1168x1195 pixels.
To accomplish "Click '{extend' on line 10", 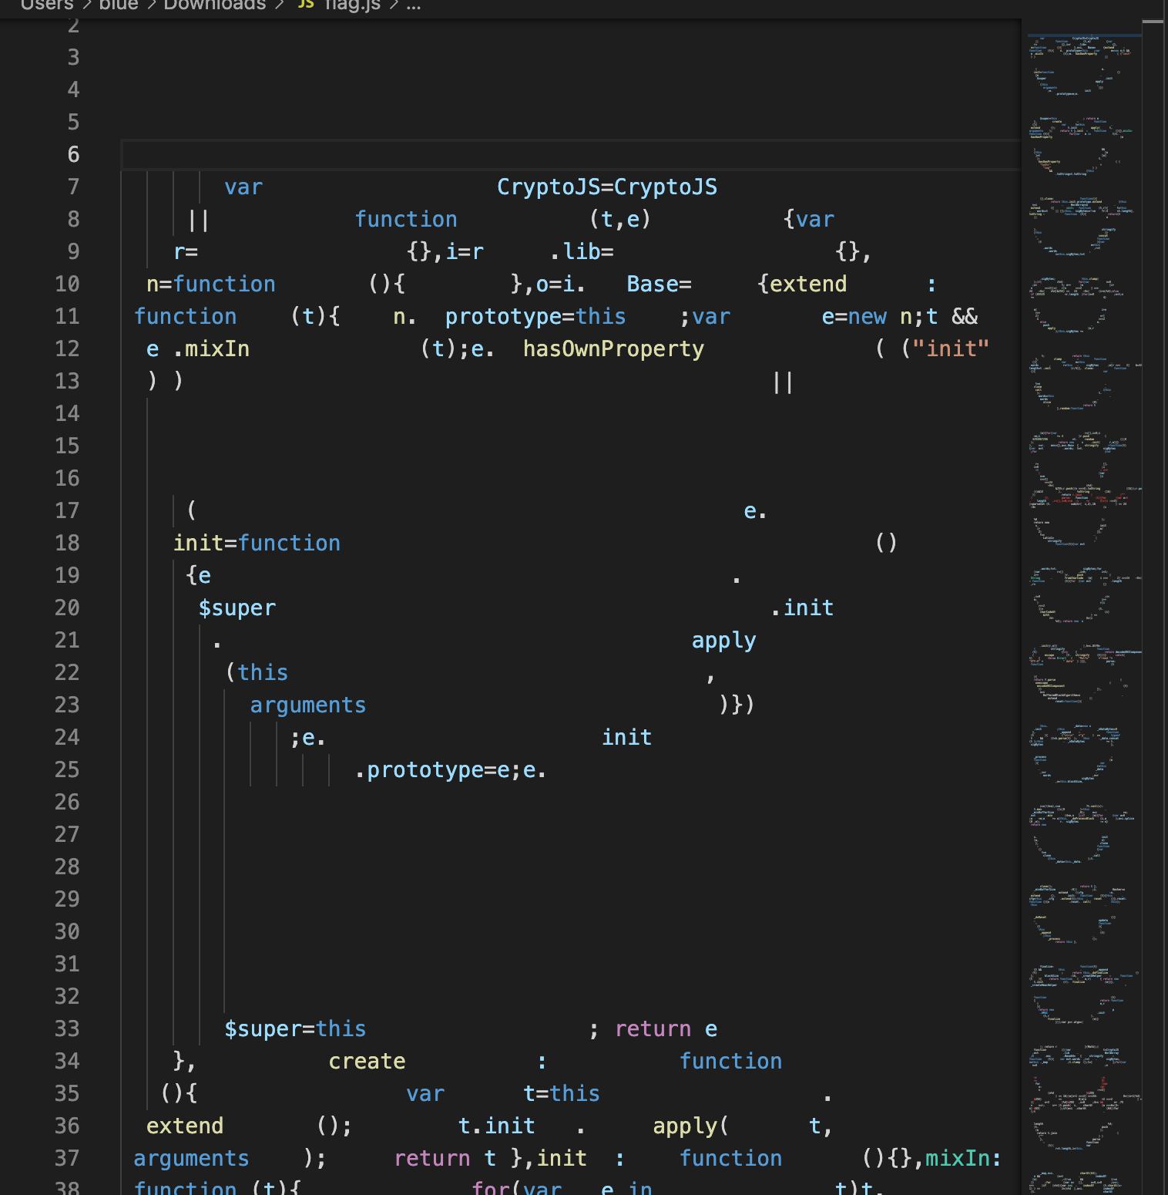I will click(802, 284).
